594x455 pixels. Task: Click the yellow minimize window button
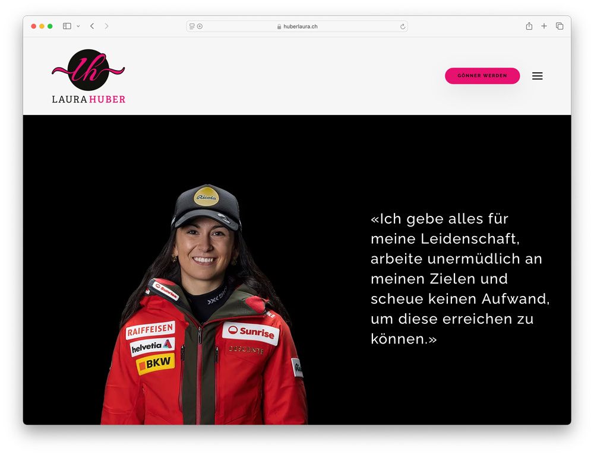[x=42, y=26]
